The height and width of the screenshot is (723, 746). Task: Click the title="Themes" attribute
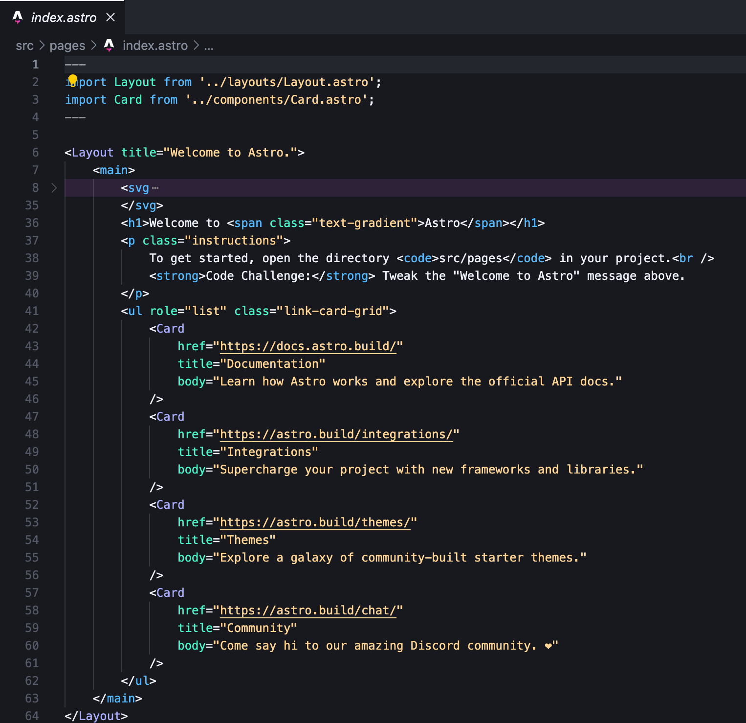pos(227,540)
